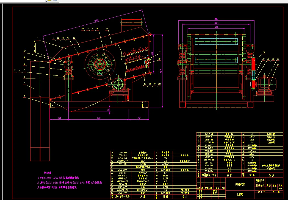Select the ZDS-200 cell in the parts list
This screenshot has height=200, width=288.
(x=122, y=153)
